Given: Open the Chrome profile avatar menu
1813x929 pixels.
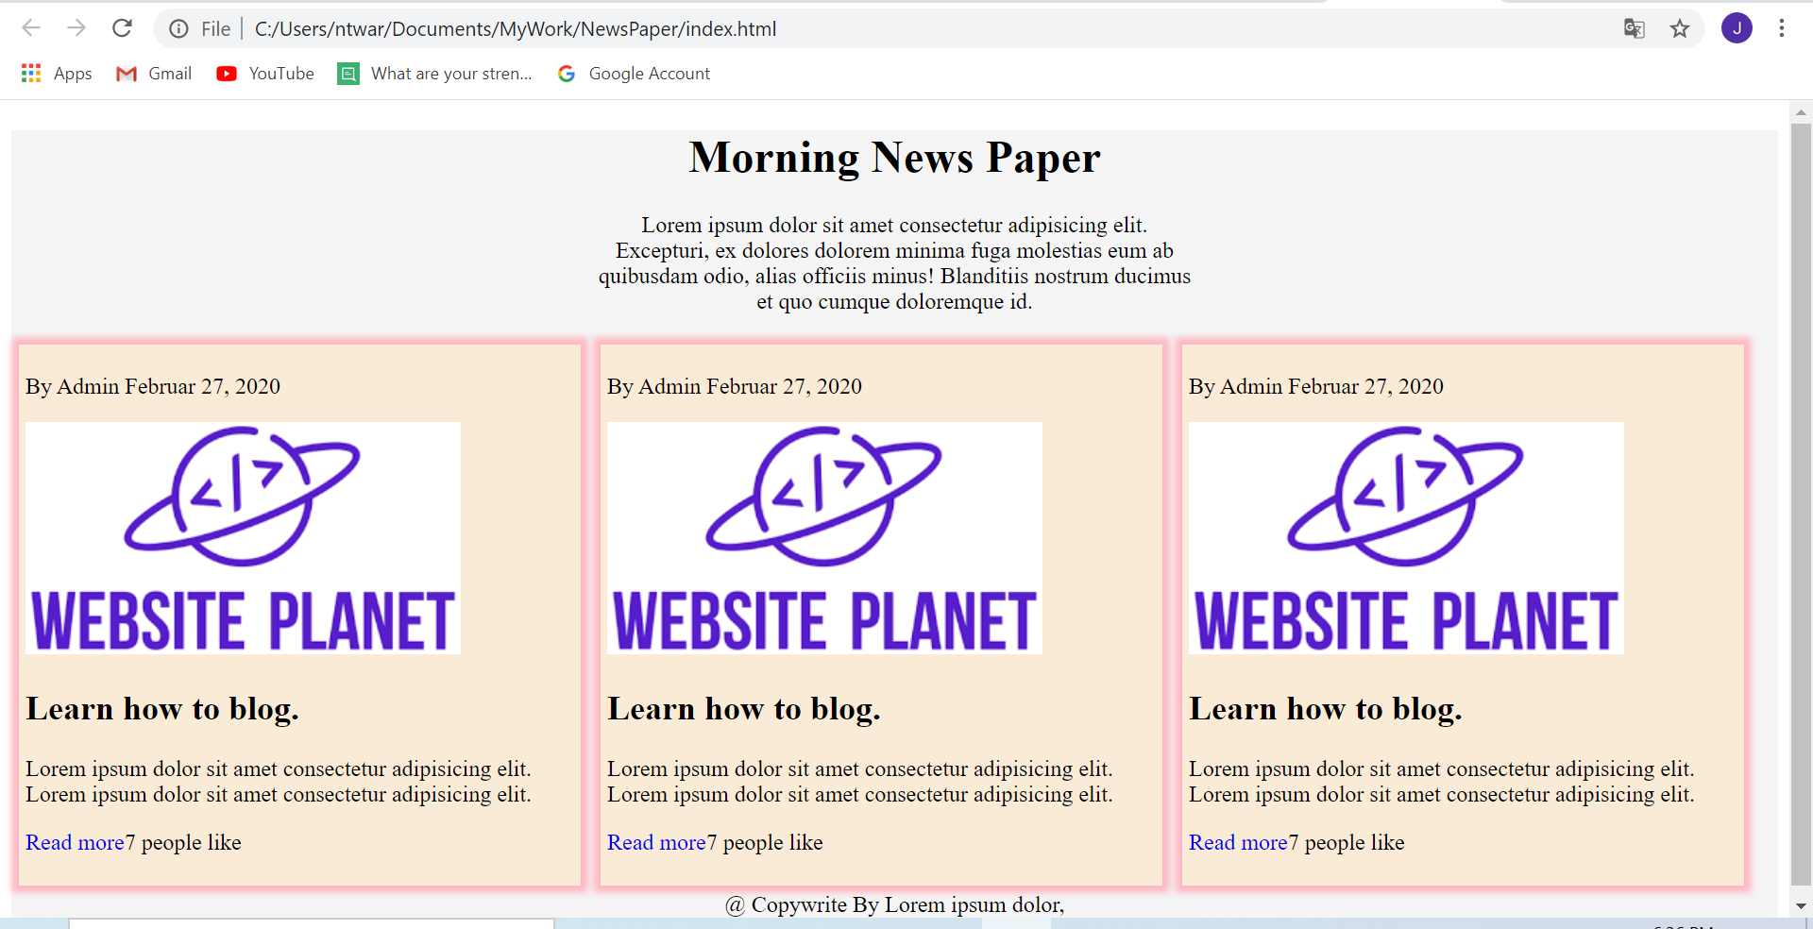Looking at the screenshot, I should 1737,28.
